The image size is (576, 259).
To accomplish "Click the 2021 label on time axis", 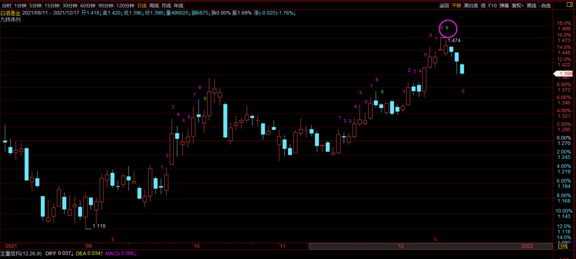I will (x=11, y=246).
